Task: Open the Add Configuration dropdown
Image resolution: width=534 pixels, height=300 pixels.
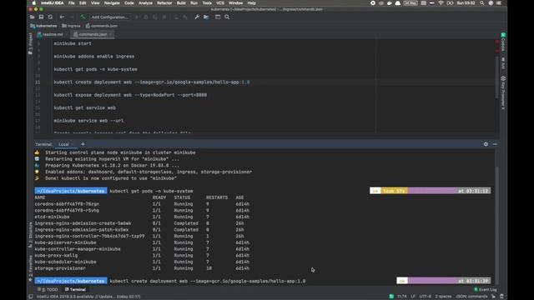Action: [x=109, y=17]
